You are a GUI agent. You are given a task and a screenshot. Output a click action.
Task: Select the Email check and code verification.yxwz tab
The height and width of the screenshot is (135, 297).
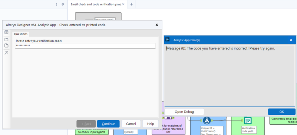(96, 4)
